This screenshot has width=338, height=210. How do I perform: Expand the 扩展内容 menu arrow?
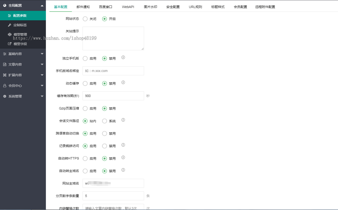[42, 75]
